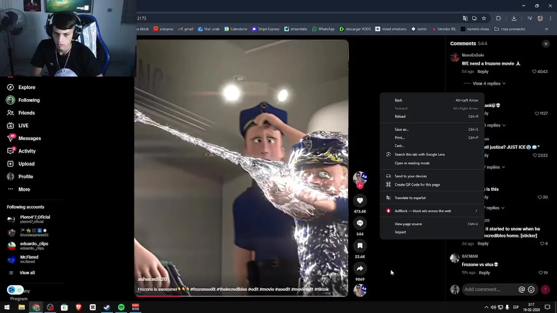Bookmark this page with the star icon

[x=484, y=18]
